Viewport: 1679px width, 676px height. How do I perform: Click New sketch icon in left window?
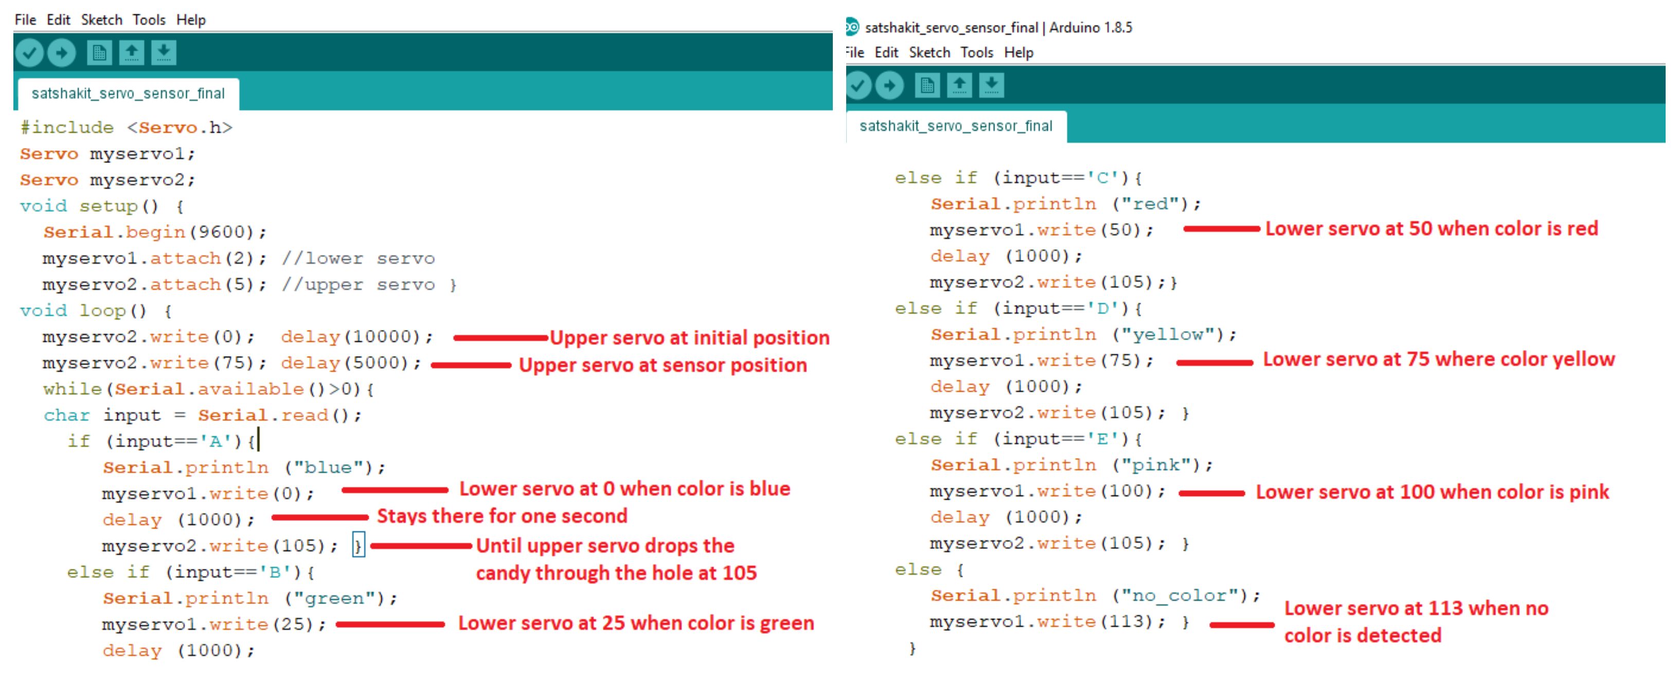99,53
